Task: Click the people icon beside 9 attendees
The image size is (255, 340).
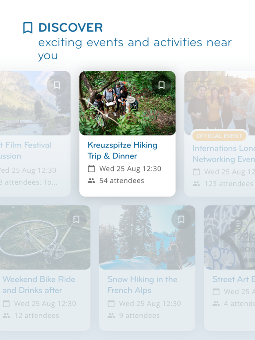Action: 111,315
